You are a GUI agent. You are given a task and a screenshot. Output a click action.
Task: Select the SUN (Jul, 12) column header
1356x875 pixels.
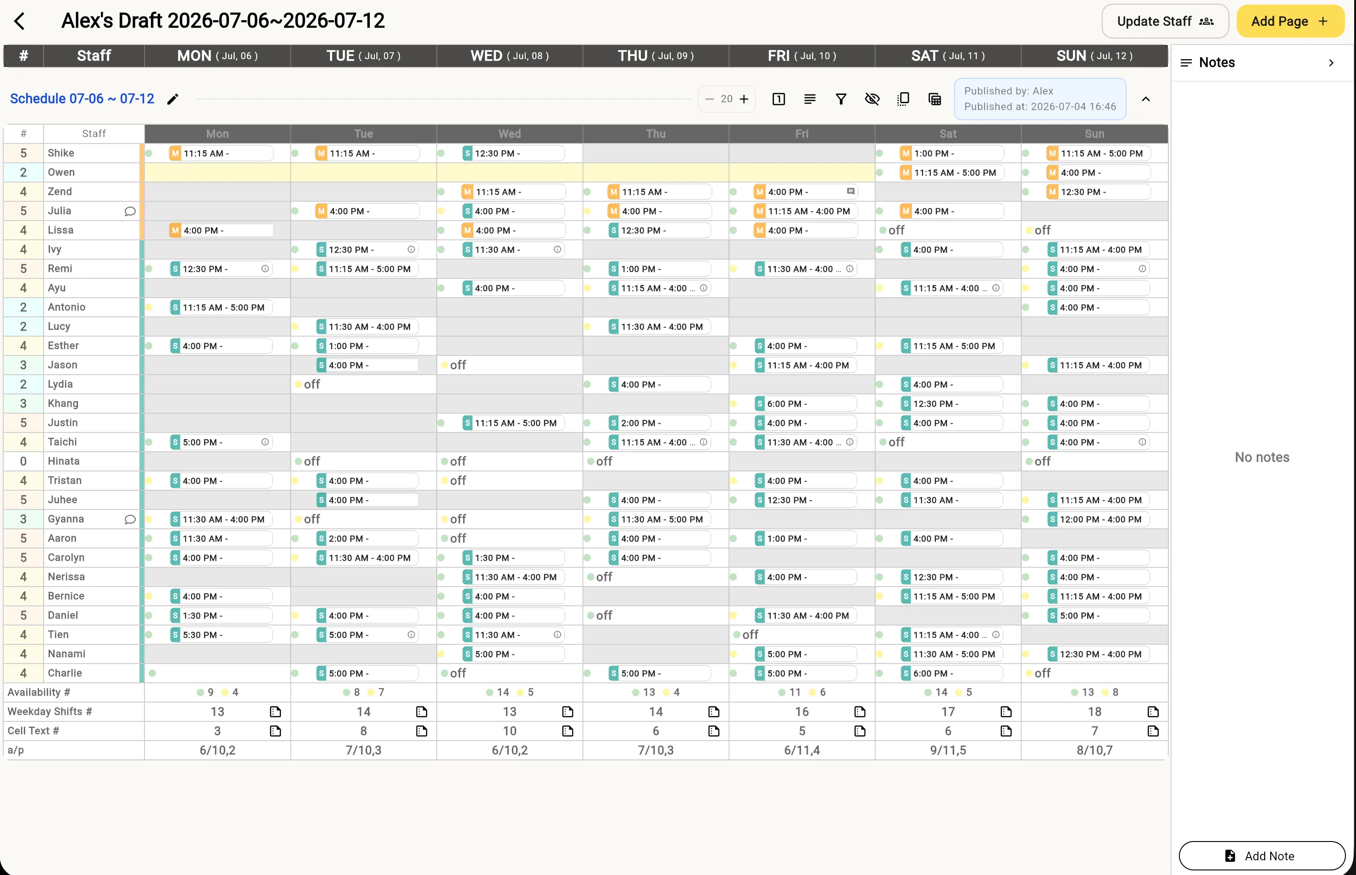tap(1095, 56)
